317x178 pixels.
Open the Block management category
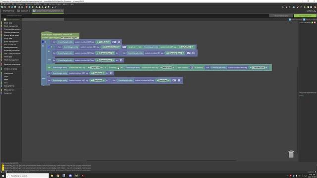coord(11,26)
